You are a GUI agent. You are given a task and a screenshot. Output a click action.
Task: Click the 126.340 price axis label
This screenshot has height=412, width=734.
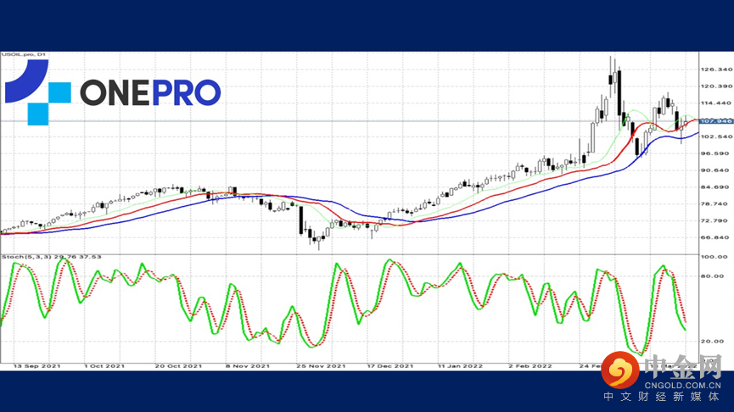coord(716,70)
